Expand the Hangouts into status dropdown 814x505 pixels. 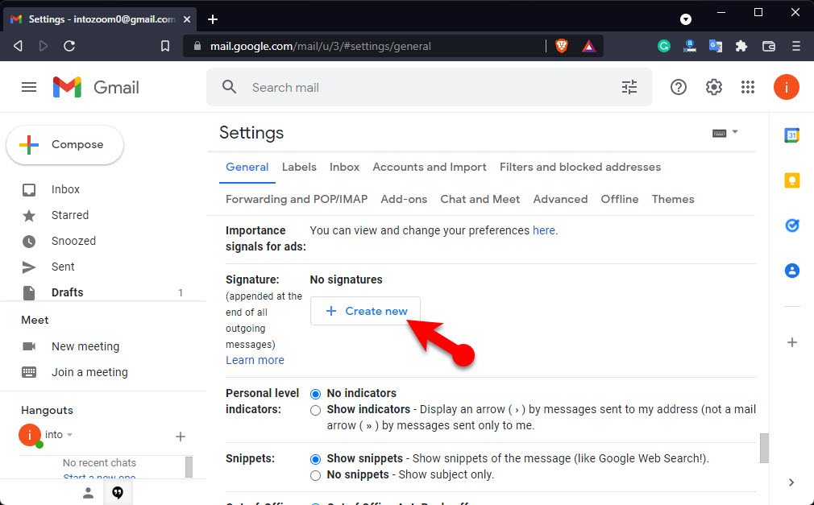[69, 435]
